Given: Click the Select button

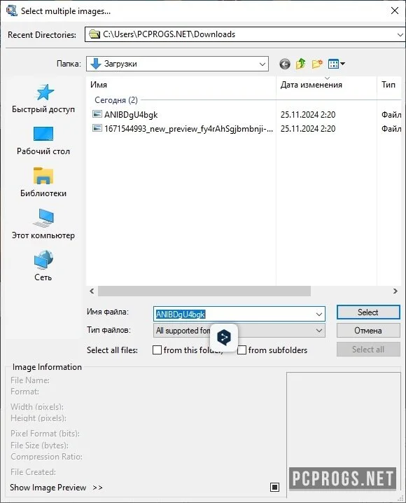Looking at the screenshot, I should (x=368, y=312).
